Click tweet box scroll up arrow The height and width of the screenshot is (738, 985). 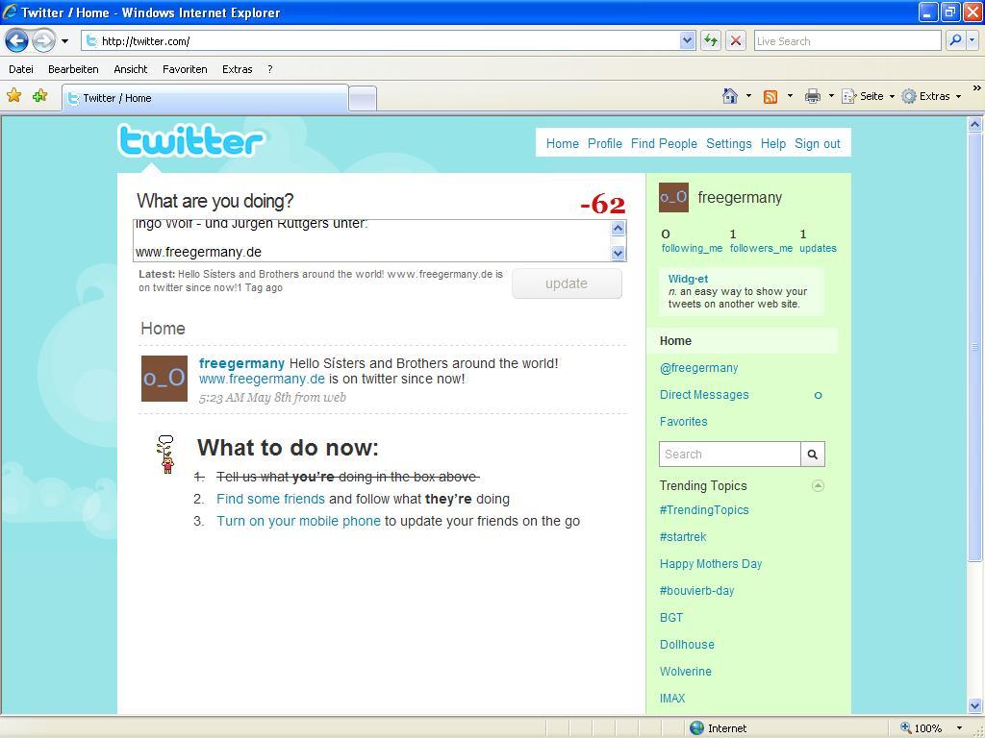tap(619, 228)
